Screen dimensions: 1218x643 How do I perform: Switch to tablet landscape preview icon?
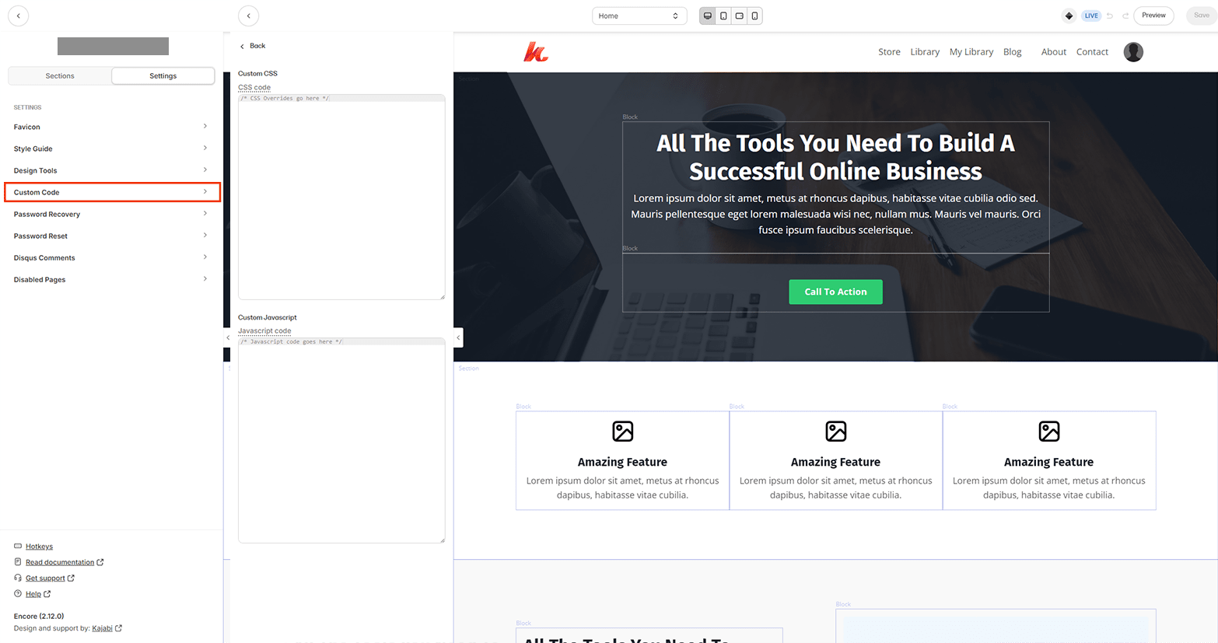click(739, 16)
